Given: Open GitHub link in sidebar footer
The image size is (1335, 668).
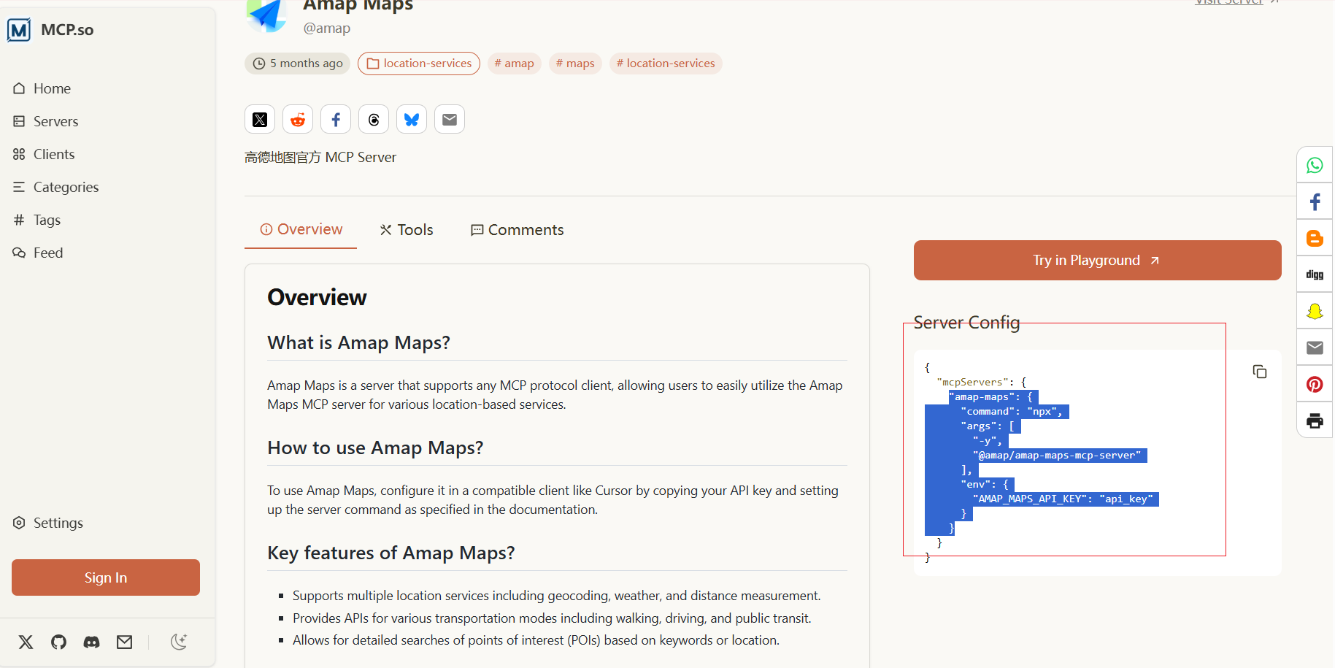Looking at the screenshot, I should [x=58, y=642].
